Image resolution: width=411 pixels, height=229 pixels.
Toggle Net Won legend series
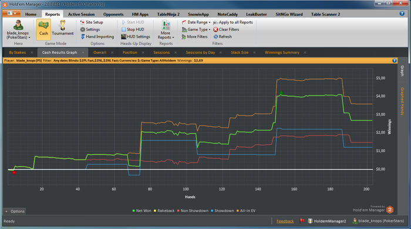click(x=142, y=211)
